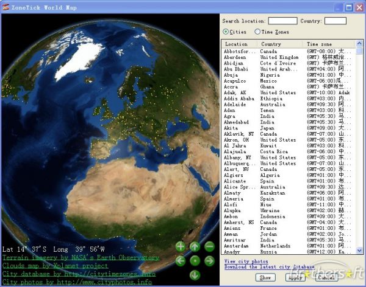366x287 pixels.
Task: Select Anadyr, Russia row
Action: pos(289,252)
